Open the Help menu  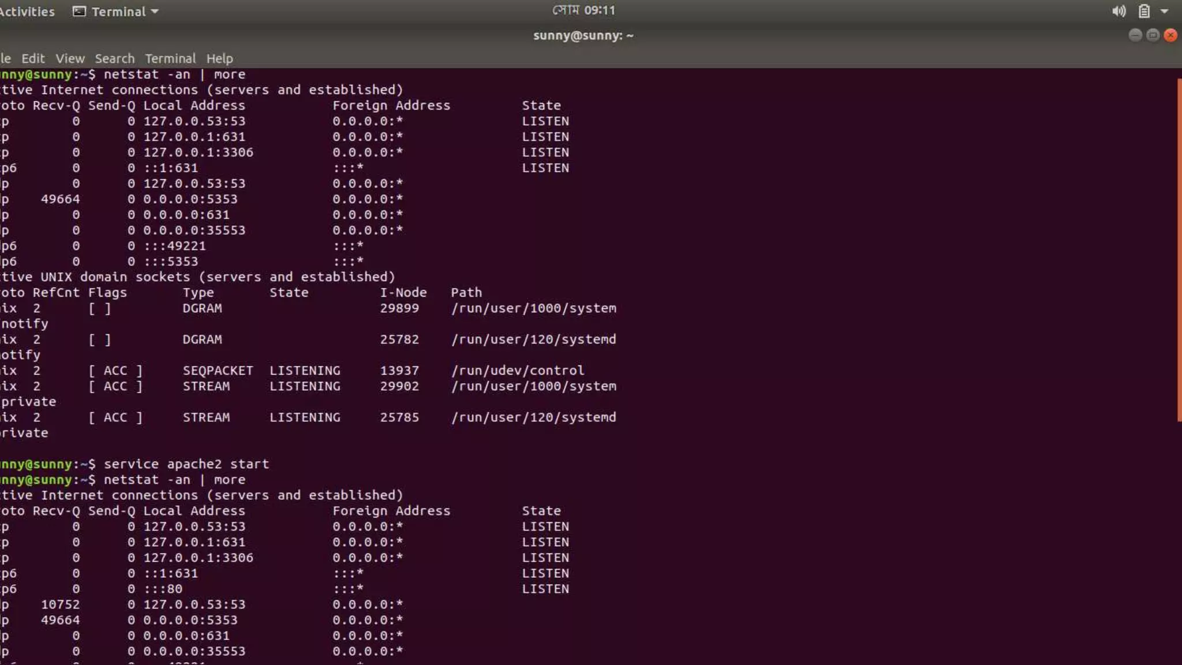pos(219,58)
